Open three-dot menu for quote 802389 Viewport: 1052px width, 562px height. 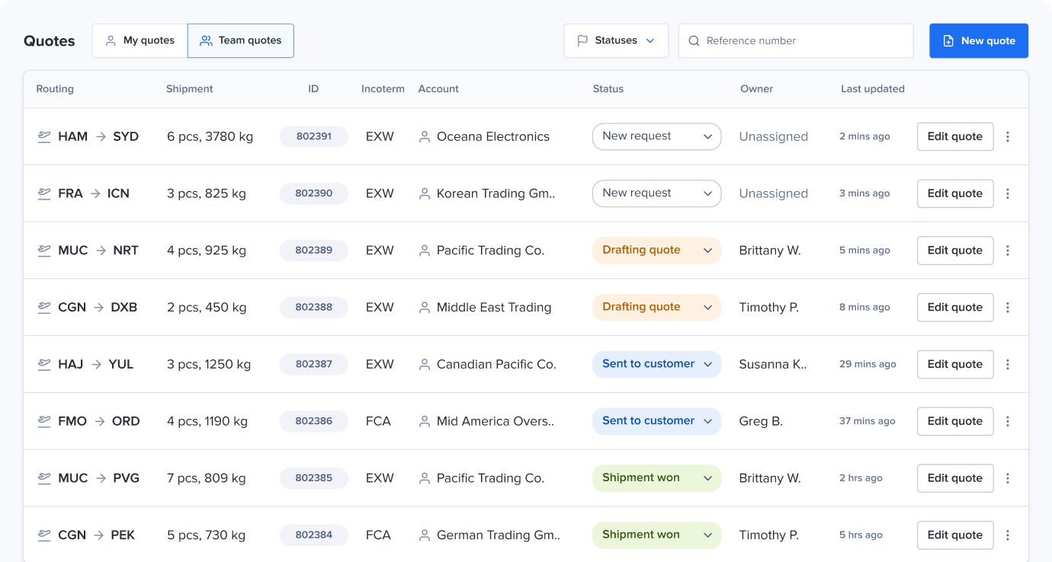(x=1008, y=251)
